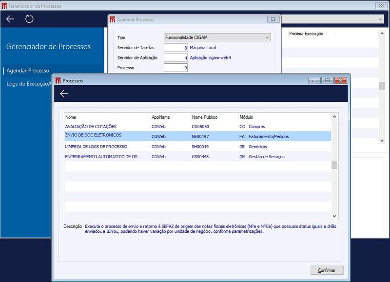Click the Nome column header
Viewport: 390px width, 282px height.
coord(107,117)
